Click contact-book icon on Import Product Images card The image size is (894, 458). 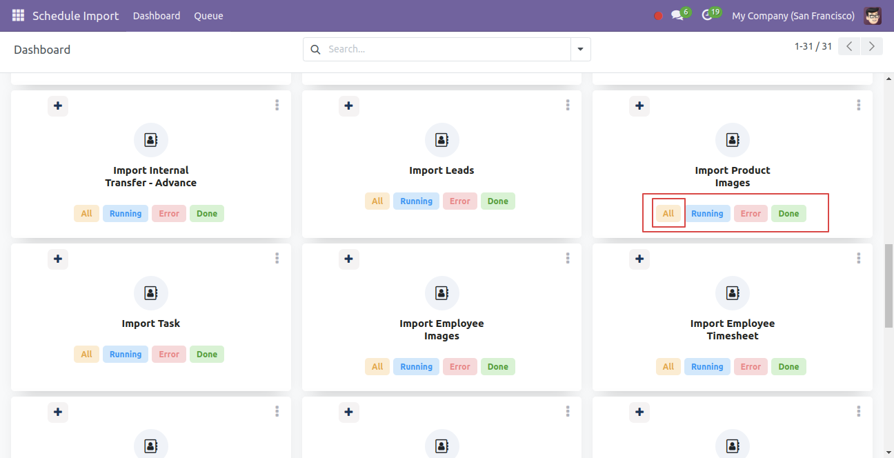pos(733,140)
